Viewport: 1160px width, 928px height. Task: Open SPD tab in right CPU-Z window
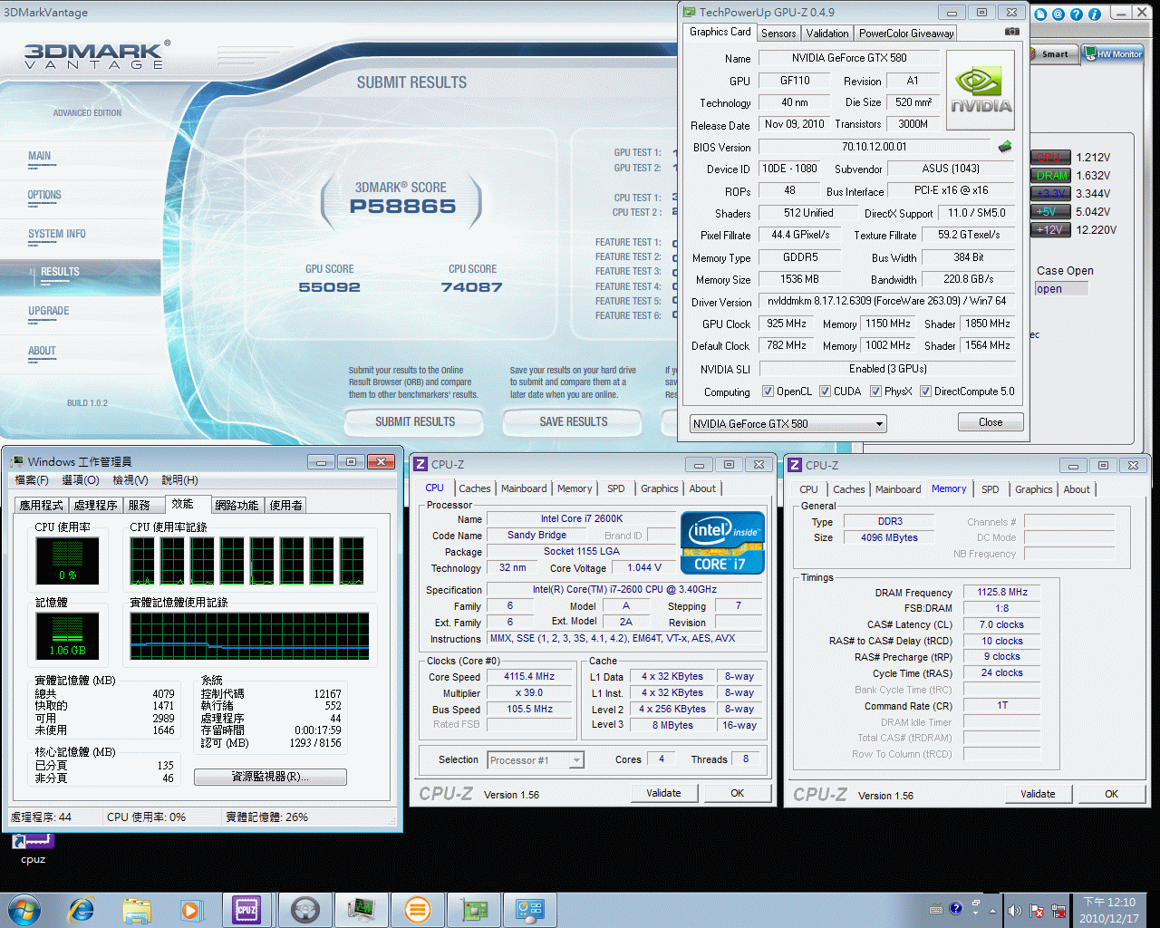tap(991, 489)
